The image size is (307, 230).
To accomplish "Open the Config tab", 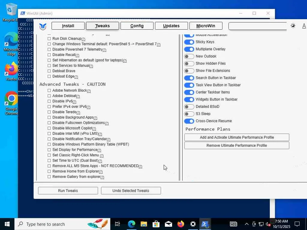I will point(137,26).
